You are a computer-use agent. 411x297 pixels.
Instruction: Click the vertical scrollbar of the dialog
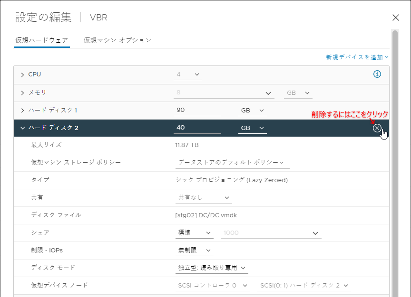pyautogui.click(x=395, y=163)
